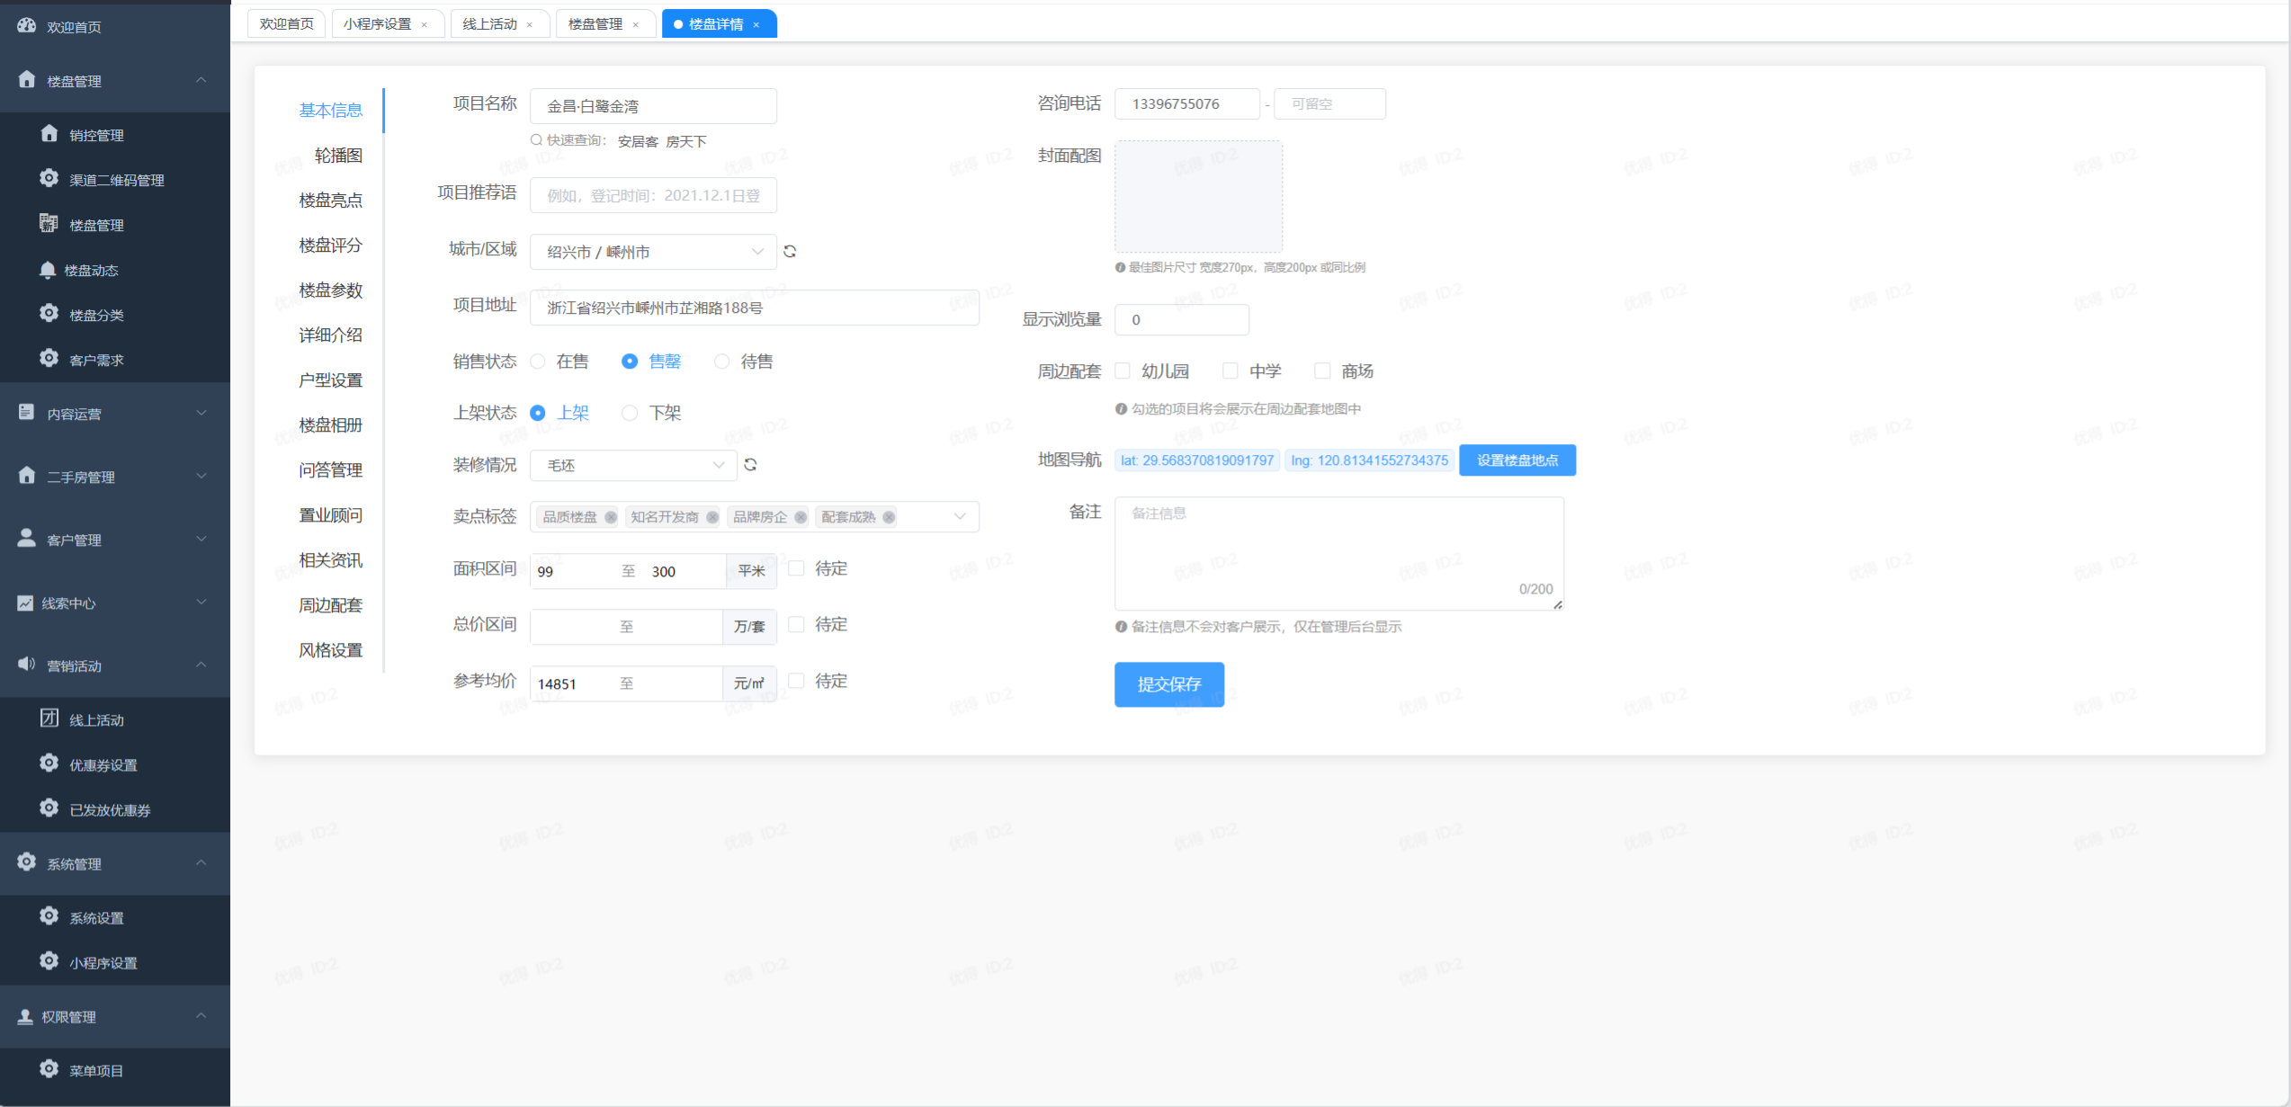Click the 封面配图 upload area
This screenshot has height=1107, width=2291.
(1198, 196)
